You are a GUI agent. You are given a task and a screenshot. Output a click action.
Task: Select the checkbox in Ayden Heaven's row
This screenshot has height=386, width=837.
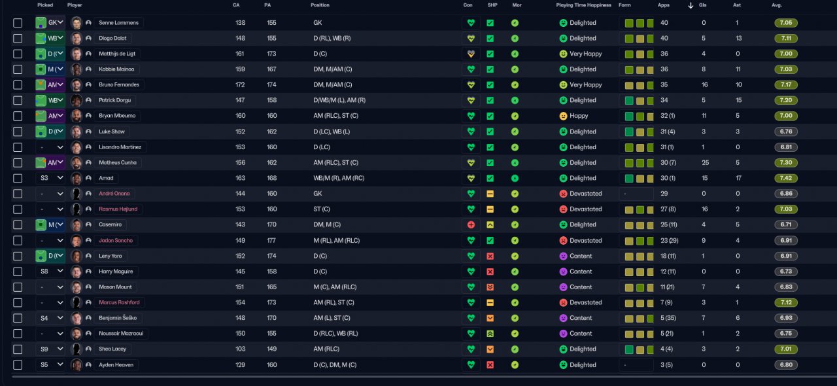pos(18,365)
